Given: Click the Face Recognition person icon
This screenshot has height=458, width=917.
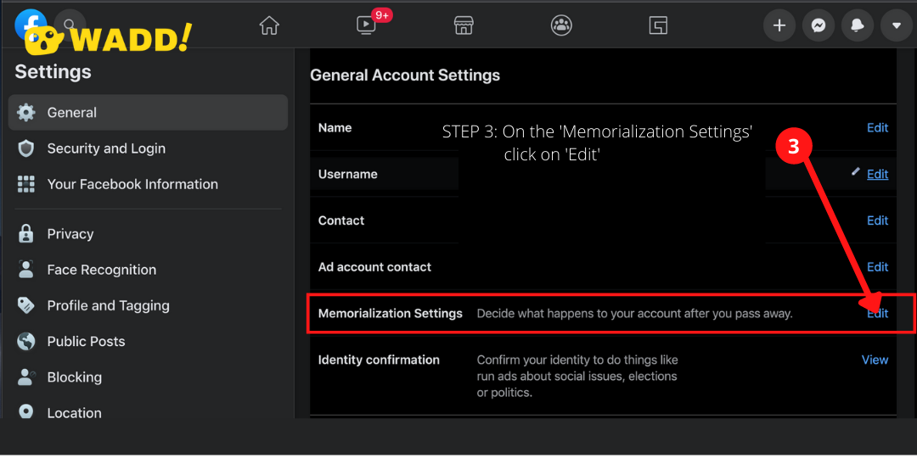Looking at the screenshot, I should point(26,270).
